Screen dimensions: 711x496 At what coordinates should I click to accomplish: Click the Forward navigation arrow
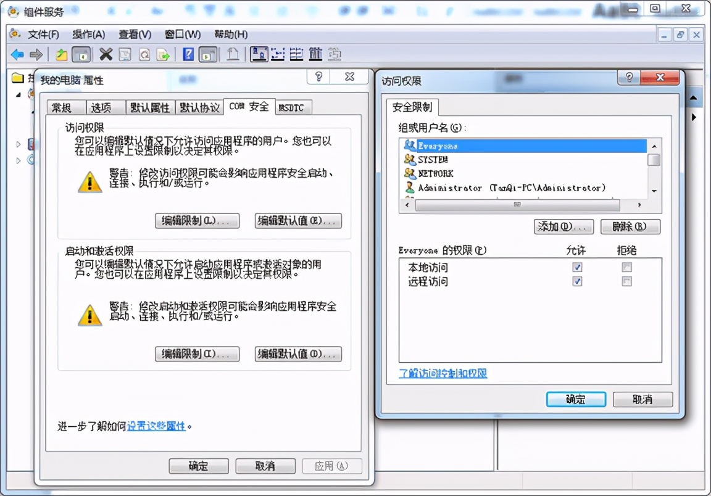(36, 54)
